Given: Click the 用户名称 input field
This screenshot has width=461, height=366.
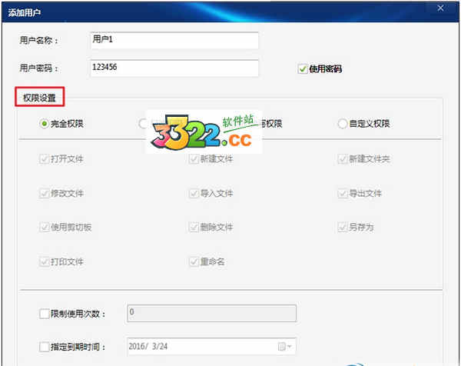Looking at the screenshot, I should tap(174, 40).
